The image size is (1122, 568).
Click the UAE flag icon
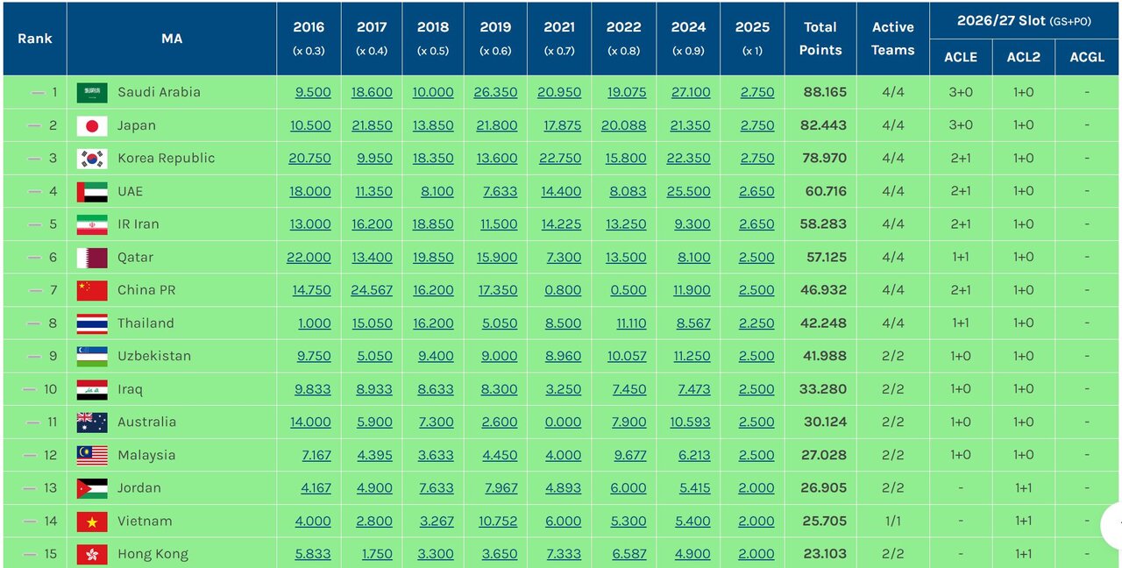(92, 192)
